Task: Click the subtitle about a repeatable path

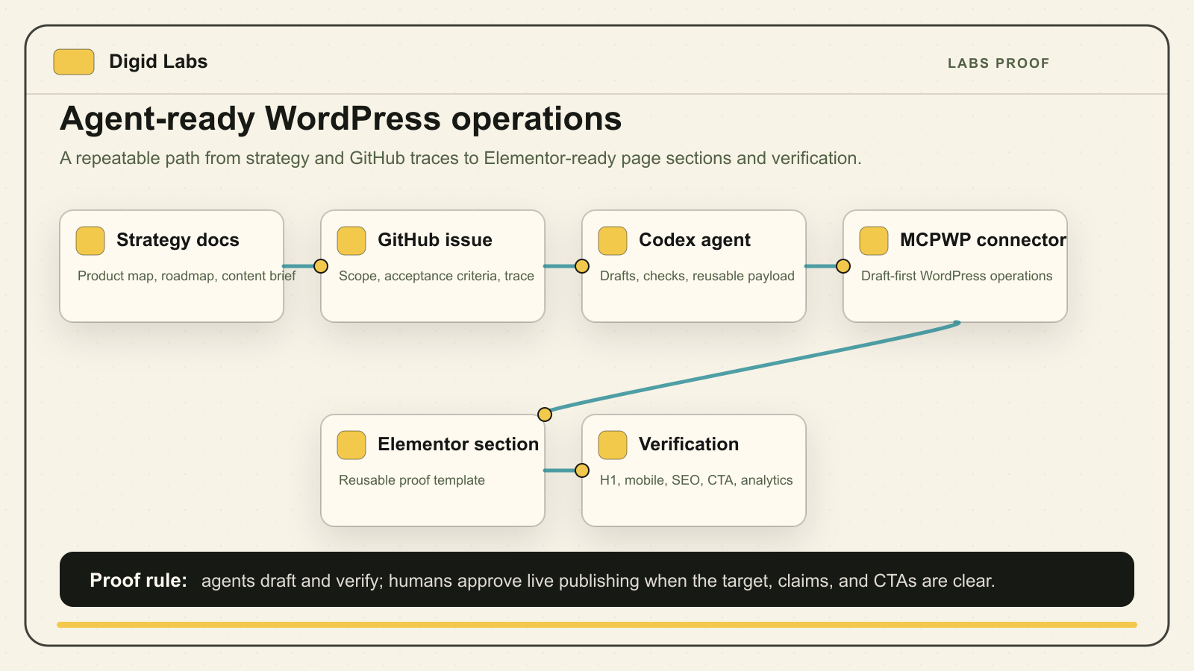Action: pos(460,158)
